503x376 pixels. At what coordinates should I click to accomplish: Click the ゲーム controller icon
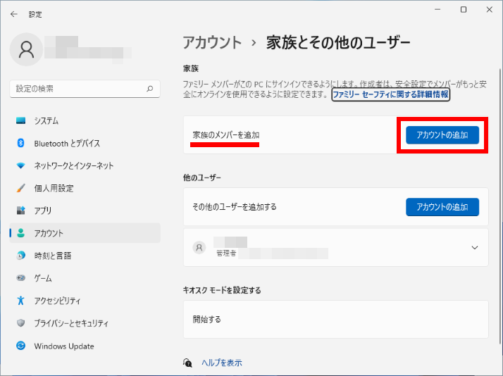(21, 278)
